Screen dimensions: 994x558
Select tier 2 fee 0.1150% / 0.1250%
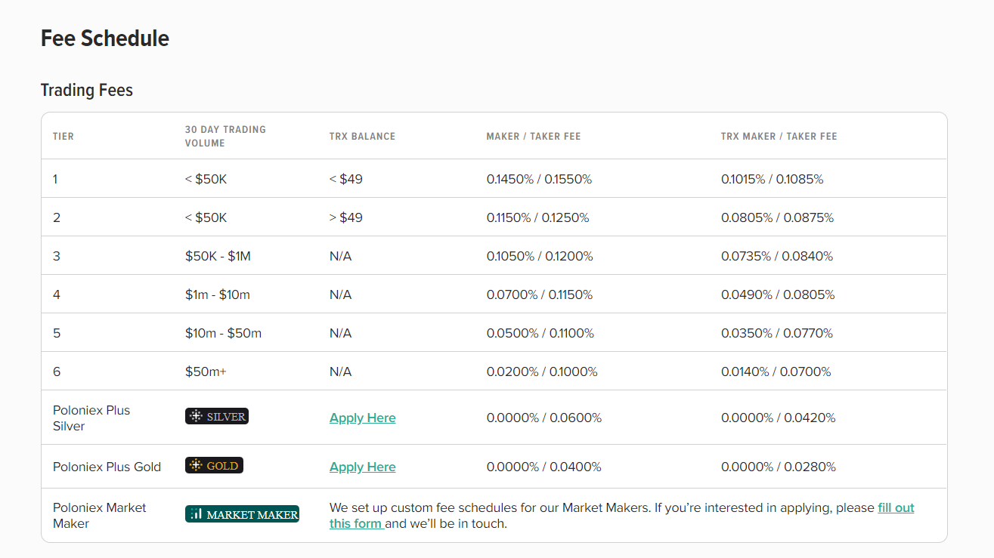538,217
